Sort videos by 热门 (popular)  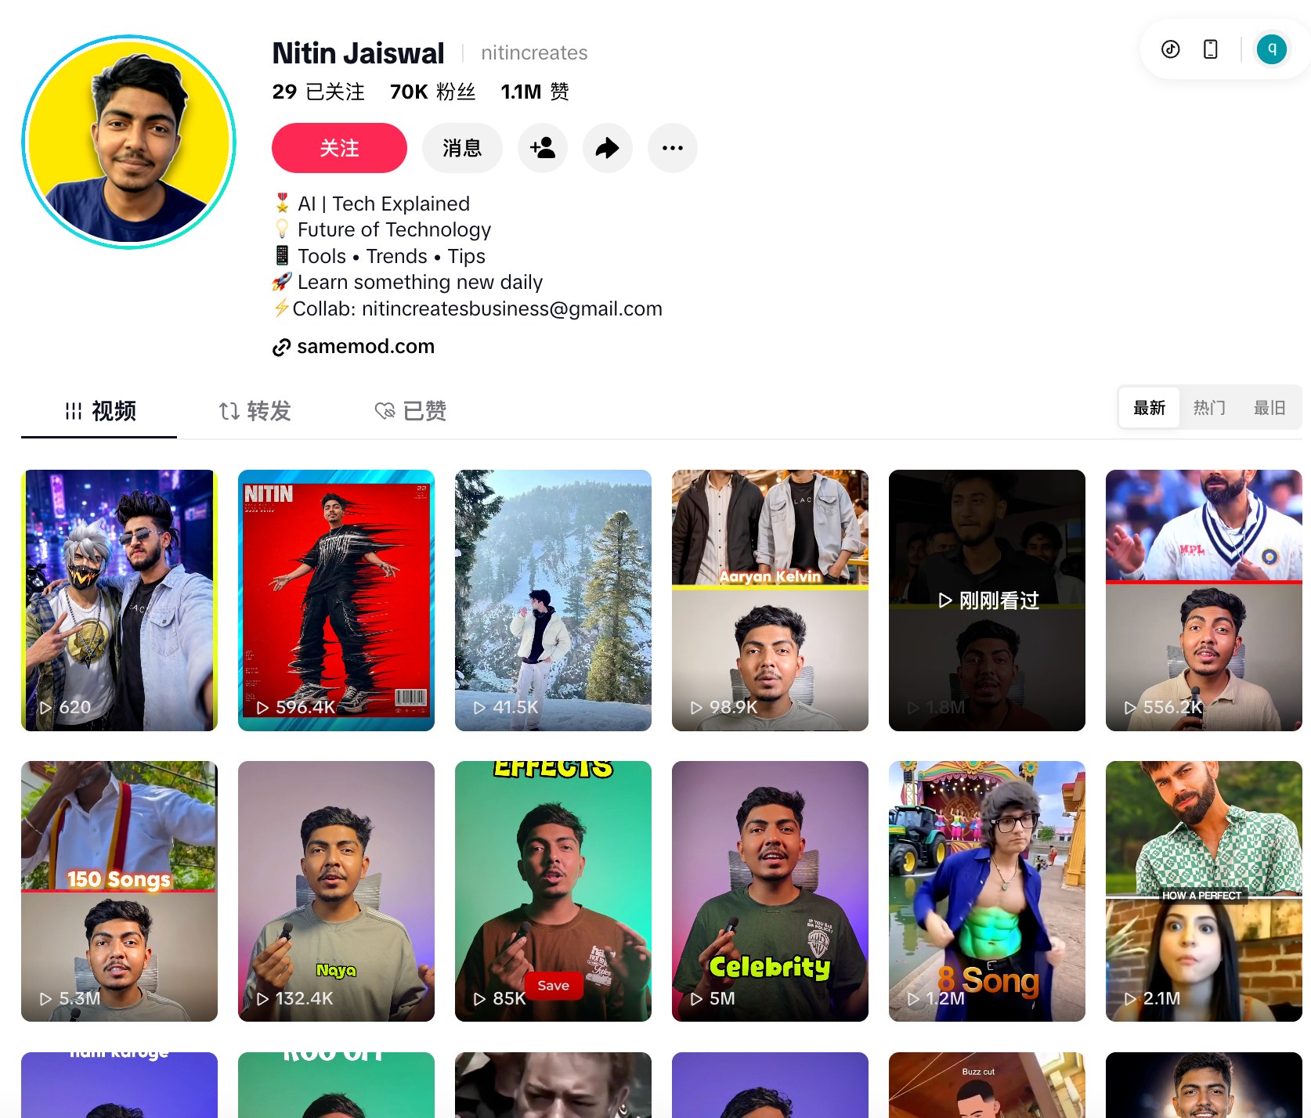pos(1209,408)
